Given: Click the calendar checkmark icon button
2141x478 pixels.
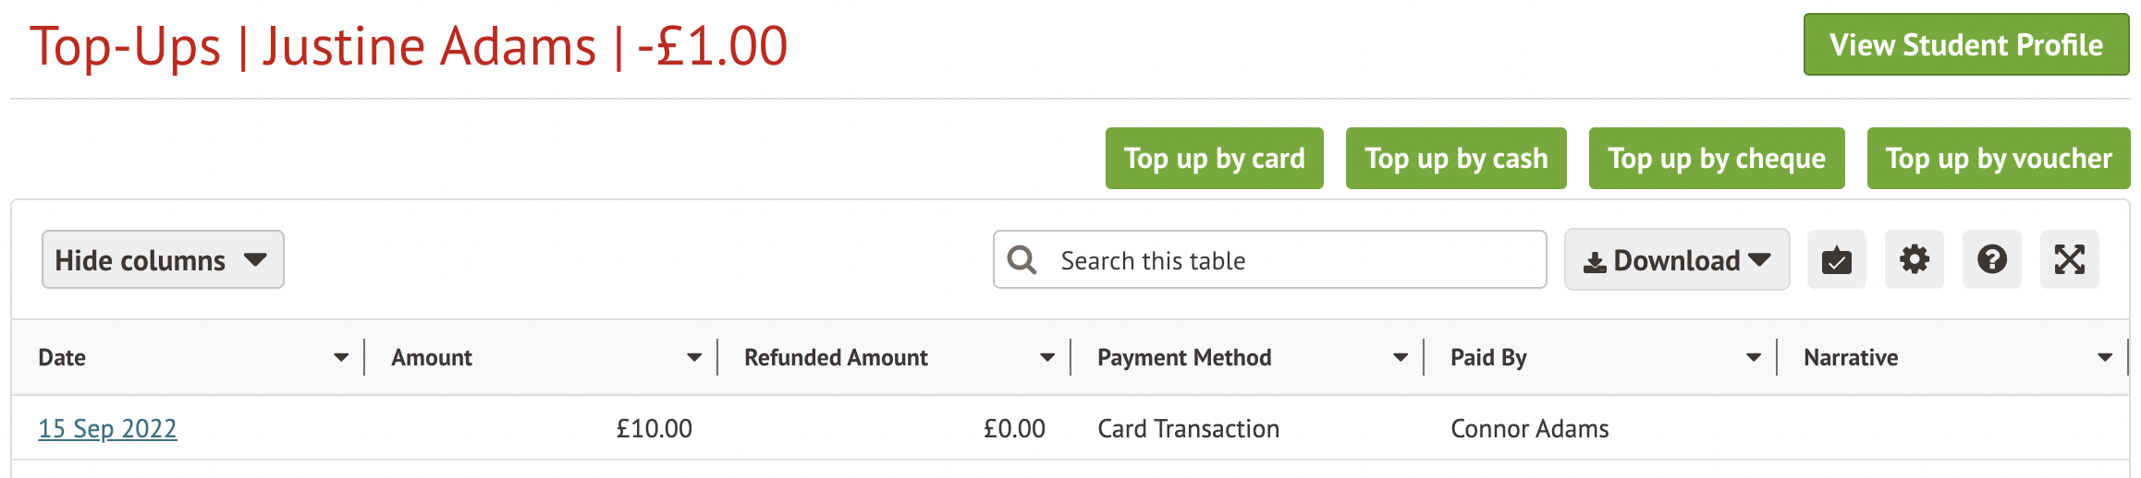Looking at the screenshot, I should tap(1836, 260).
